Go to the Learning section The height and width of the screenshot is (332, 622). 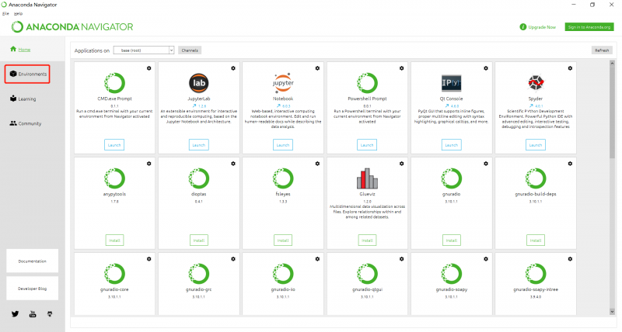tap(26, 99)
